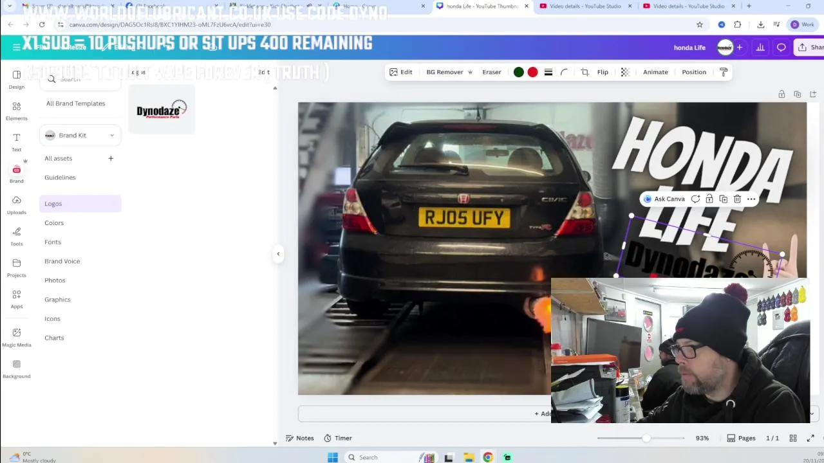This screenshot has height=463, width=824.
Task: Pick the red color swatch
Action: point(532,72)
